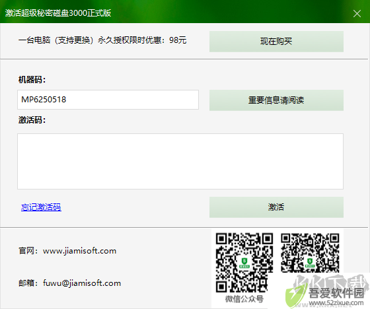Click inside the 激活码 text area
This screenshot has height=309, width=370.
pyautogui.click(x=180, y=161)
